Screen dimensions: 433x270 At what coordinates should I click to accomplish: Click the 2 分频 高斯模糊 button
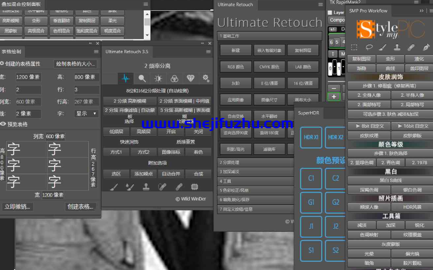coord(130,101)
